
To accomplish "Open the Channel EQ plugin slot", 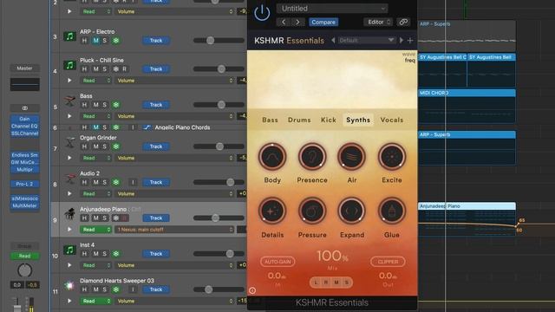I will click(24, 126).
